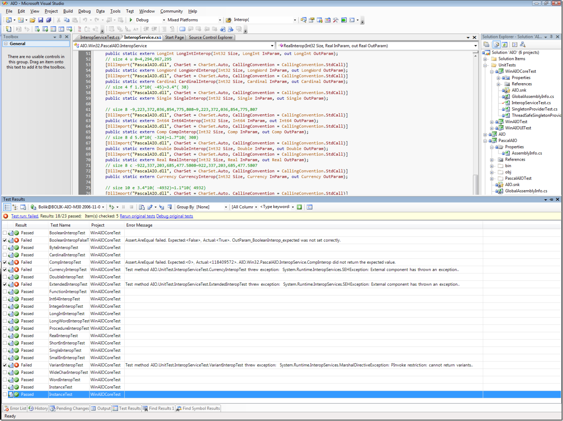
Task: Click the Open File folder icon
Action: [x=33, y=20]
